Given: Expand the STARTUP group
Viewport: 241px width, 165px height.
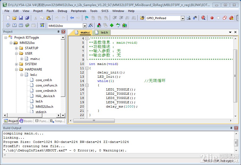Looking at the screenshot, I should [x=17, y=48].
